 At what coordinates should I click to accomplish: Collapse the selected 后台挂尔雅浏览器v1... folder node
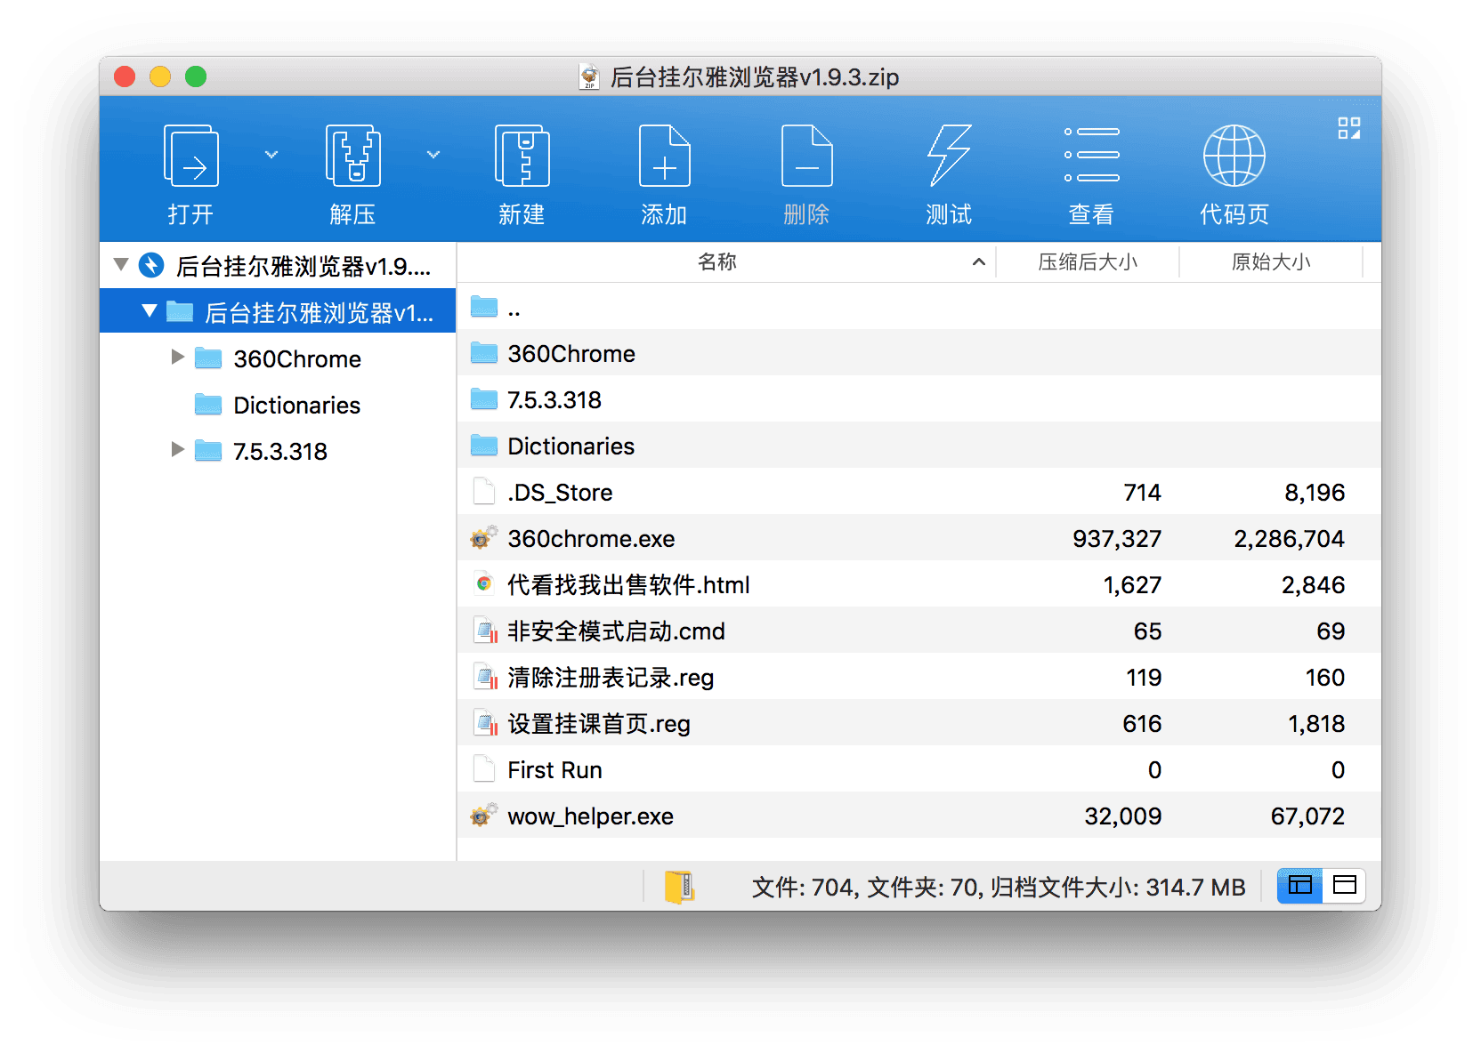pos(150,311)
